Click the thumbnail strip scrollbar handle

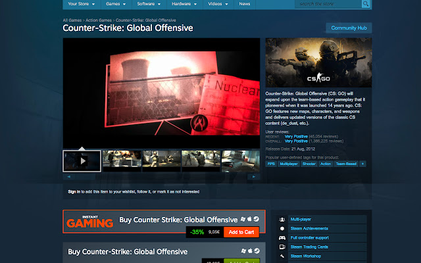[x=84, y=177]
